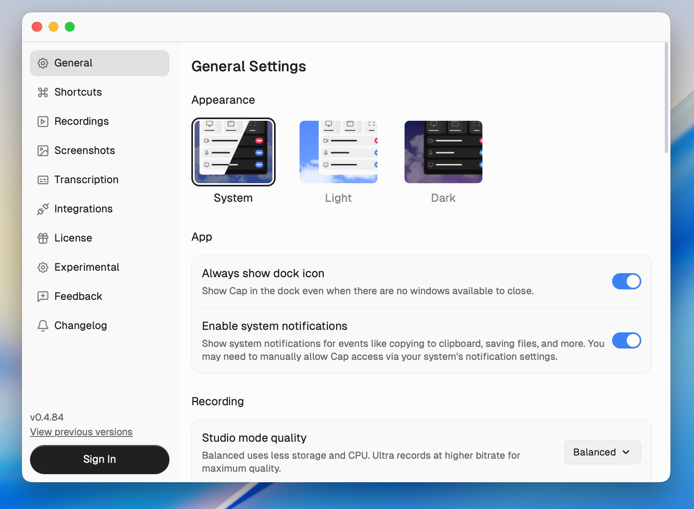Click the settings pane vertical scrollbar
This screenshot has height=509, width=694.
tap(666, 98)
